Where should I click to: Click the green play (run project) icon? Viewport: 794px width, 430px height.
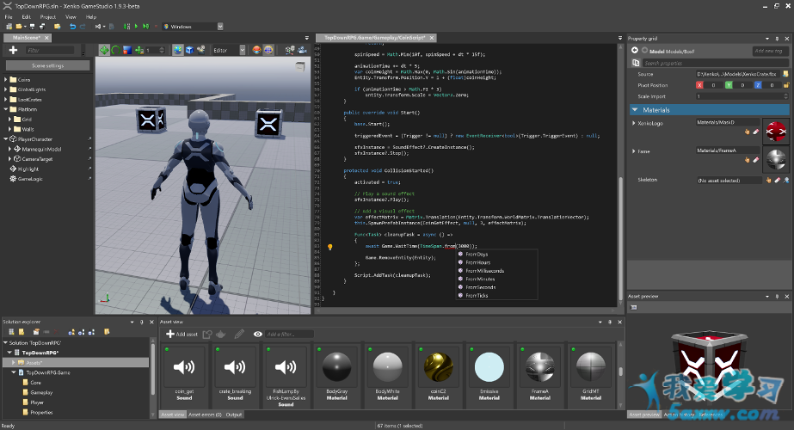pyautogui.click(x=136, y=27)
